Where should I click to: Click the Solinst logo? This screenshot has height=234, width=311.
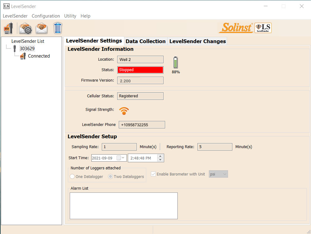(236, 28)
